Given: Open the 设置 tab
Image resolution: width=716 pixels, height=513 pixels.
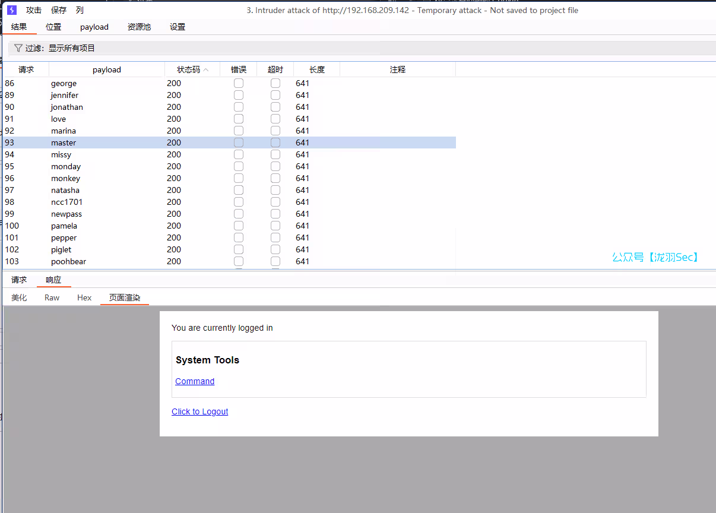Looking at the screenshot, I should (178, 27).
